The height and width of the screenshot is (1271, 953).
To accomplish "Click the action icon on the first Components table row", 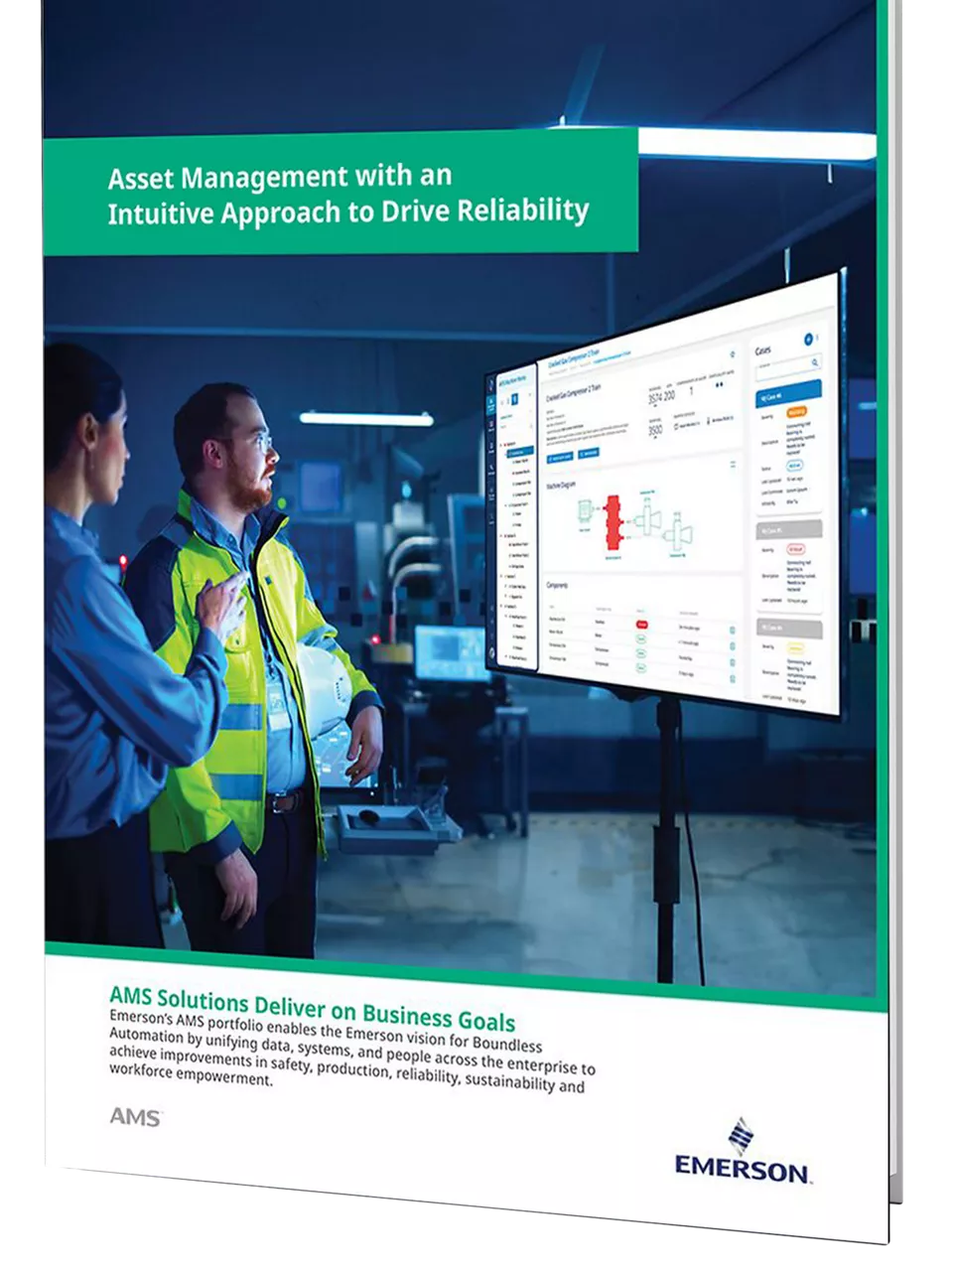I will [732, 629].
